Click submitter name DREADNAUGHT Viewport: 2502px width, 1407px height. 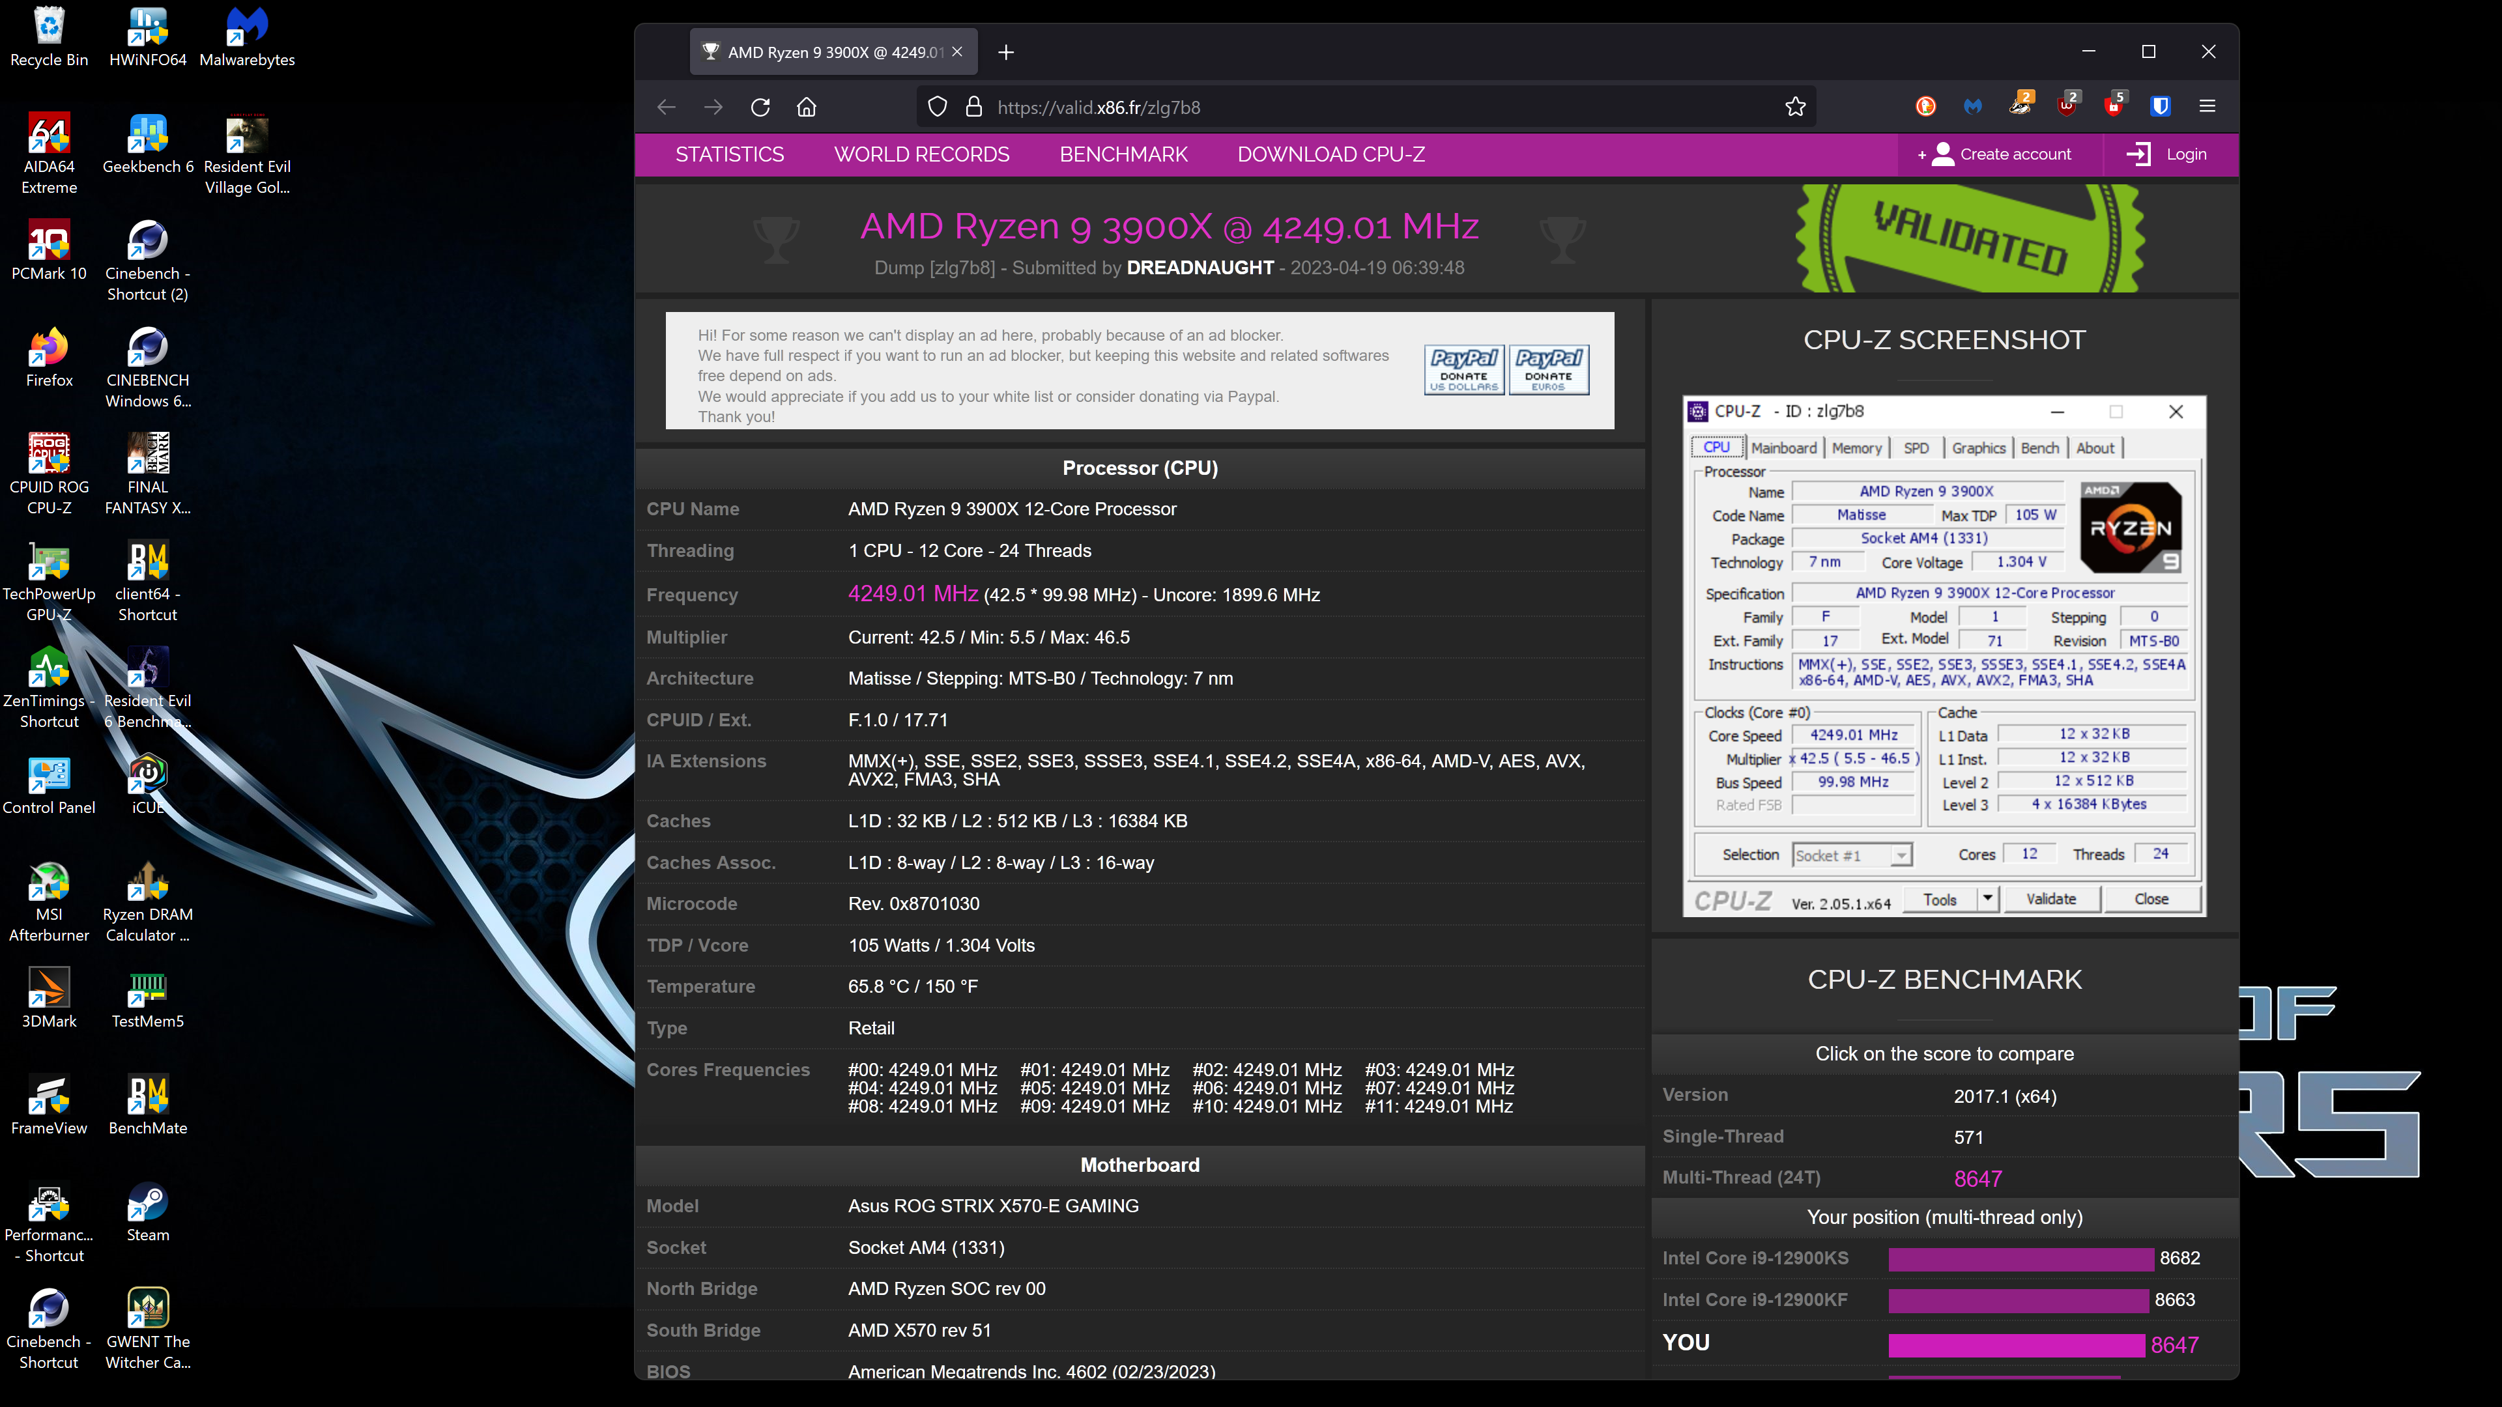pyautogui.click(x=1200, y=268)
